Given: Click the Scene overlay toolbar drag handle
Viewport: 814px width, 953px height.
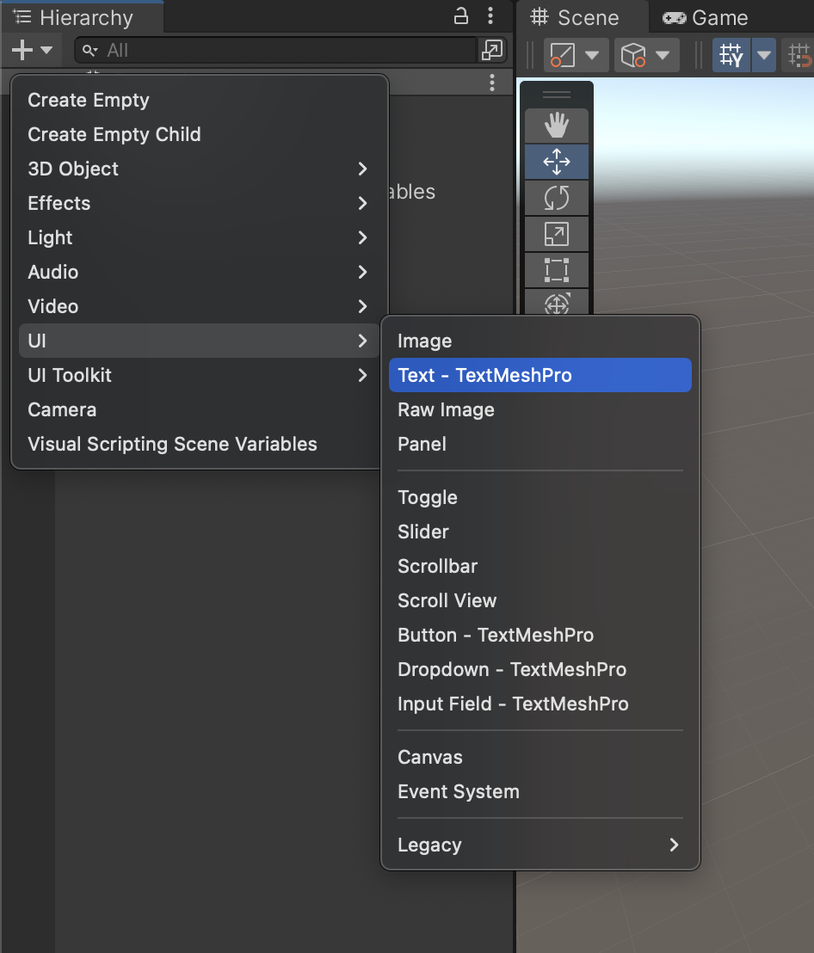Looking at the screenshot, I should tap(556, 95).
